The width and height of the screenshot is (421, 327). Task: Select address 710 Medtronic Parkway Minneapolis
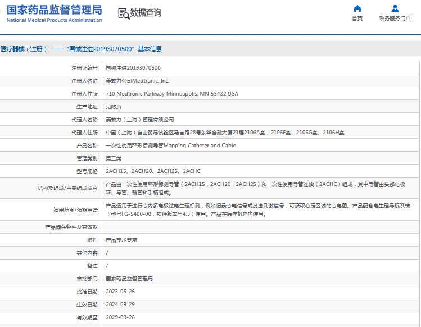point(172,94)
